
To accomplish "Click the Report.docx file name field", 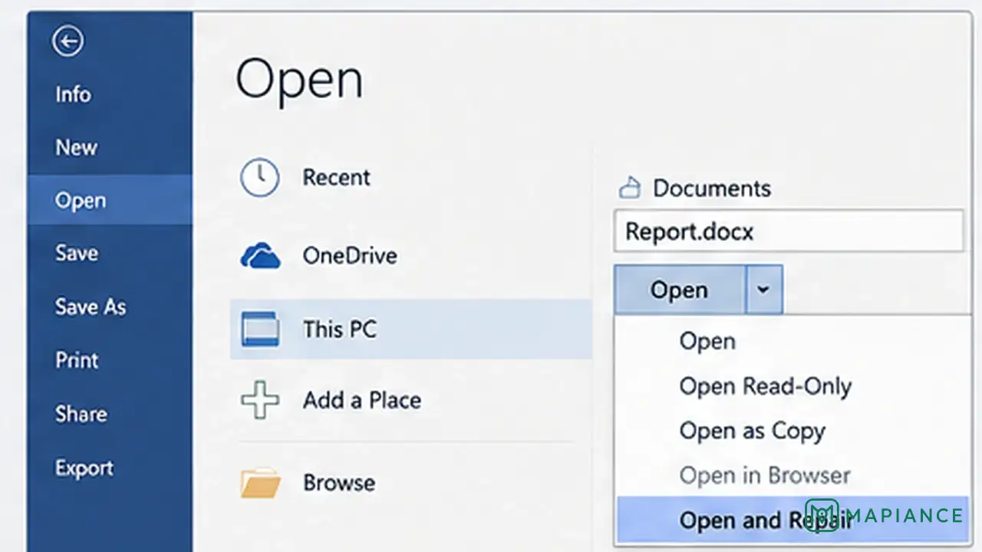I will tap(789, 231).
